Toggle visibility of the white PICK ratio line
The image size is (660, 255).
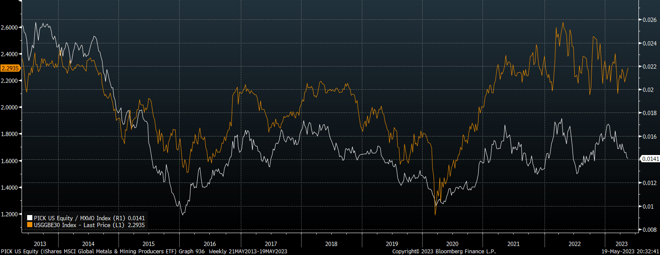[29, 218]
